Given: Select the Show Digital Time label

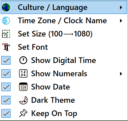Looking at the screenshot, I should click(64, 60).
